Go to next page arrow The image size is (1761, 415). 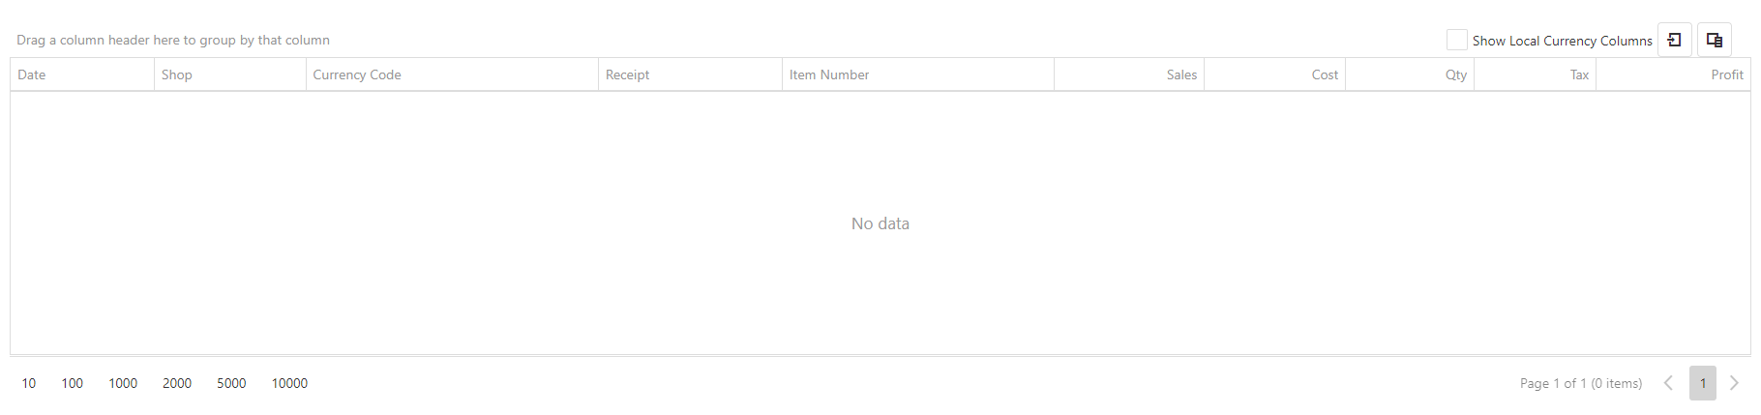1735,383
